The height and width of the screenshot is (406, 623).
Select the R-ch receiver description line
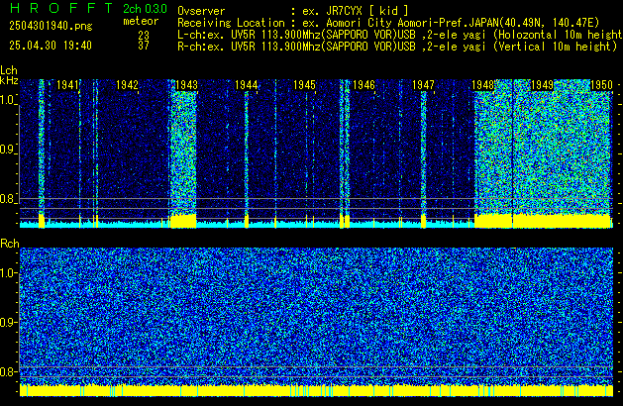click(x=397, y=47)
